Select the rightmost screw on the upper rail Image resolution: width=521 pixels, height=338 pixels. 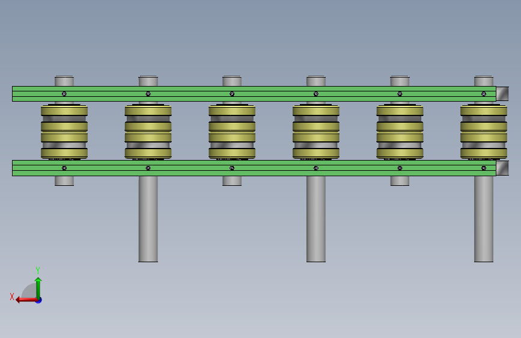[484, 94]
